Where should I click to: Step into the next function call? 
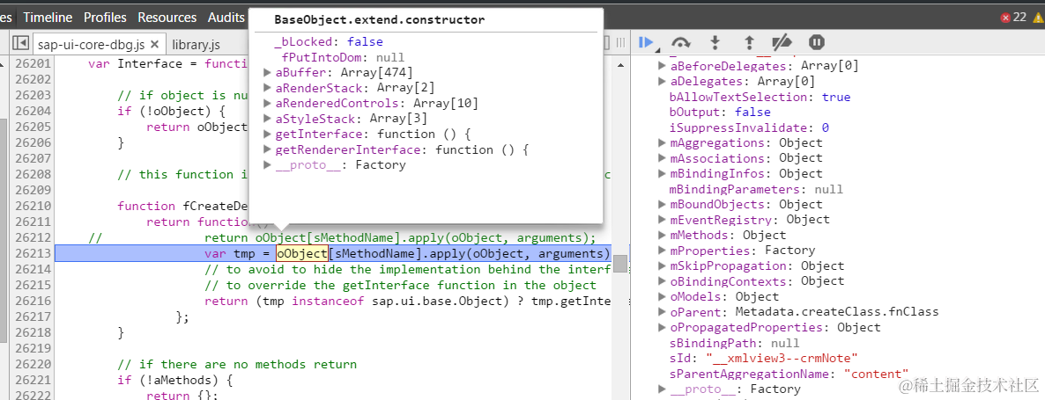coord(715,43)
